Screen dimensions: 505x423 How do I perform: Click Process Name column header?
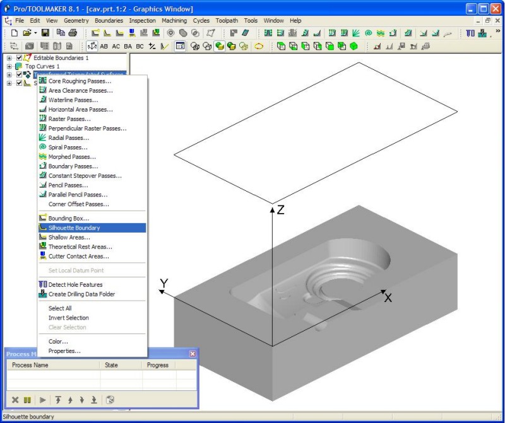tap(53, 365)
